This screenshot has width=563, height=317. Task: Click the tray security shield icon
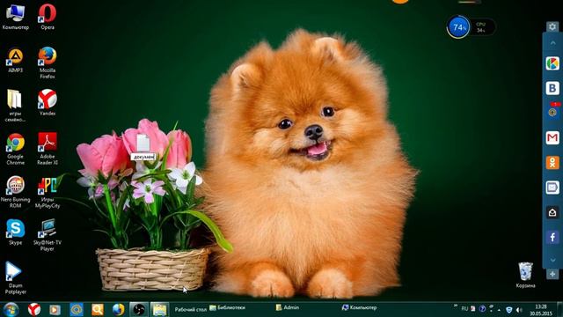point(509,309)
